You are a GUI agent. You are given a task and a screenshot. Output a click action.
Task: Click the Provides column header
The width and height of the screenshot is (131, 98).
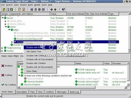point(119,63)
